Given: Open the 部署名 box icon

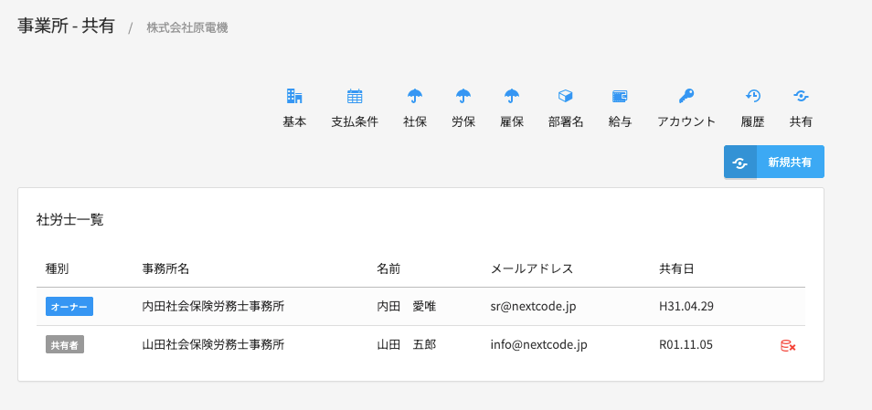Looking at the screenshot, I should point(566,96).
